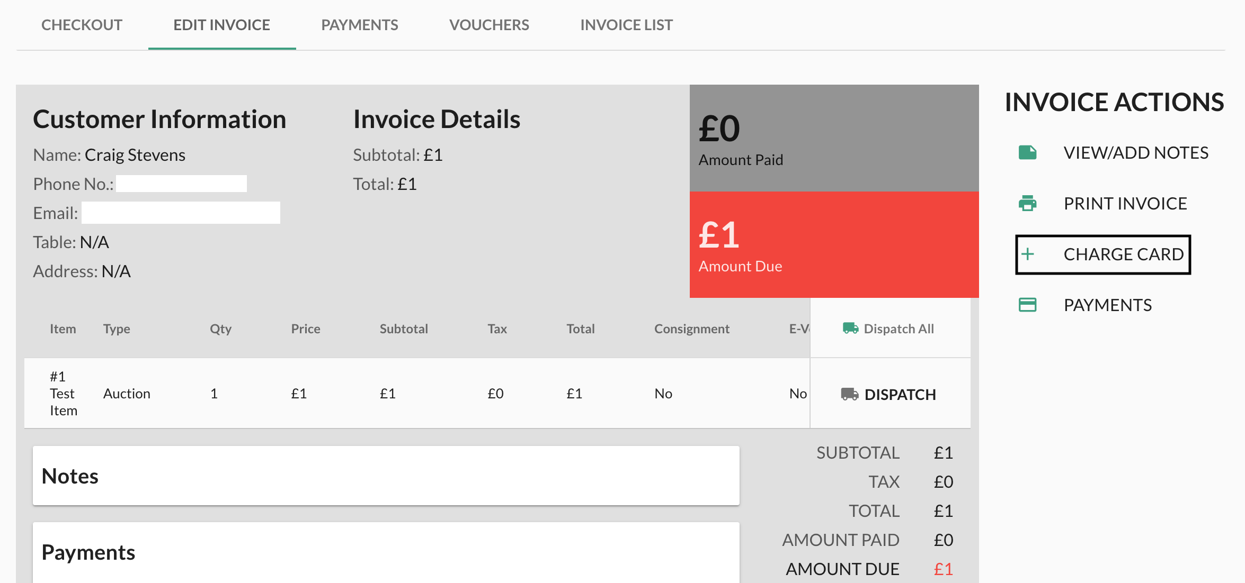Switch to the Payments tab
The height and width of the screenshot is (583, 1245).
(359, 25)
